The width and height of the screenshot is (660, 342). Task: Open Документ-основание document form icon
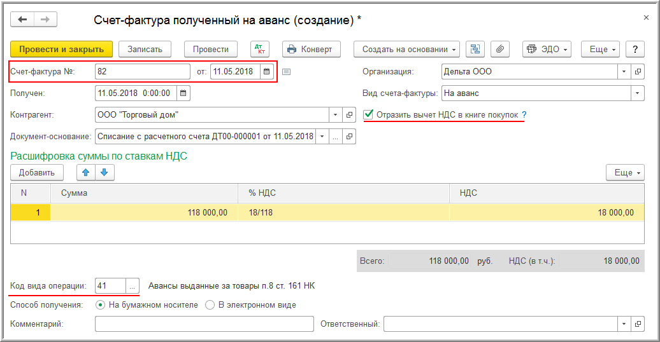point(349,137)
